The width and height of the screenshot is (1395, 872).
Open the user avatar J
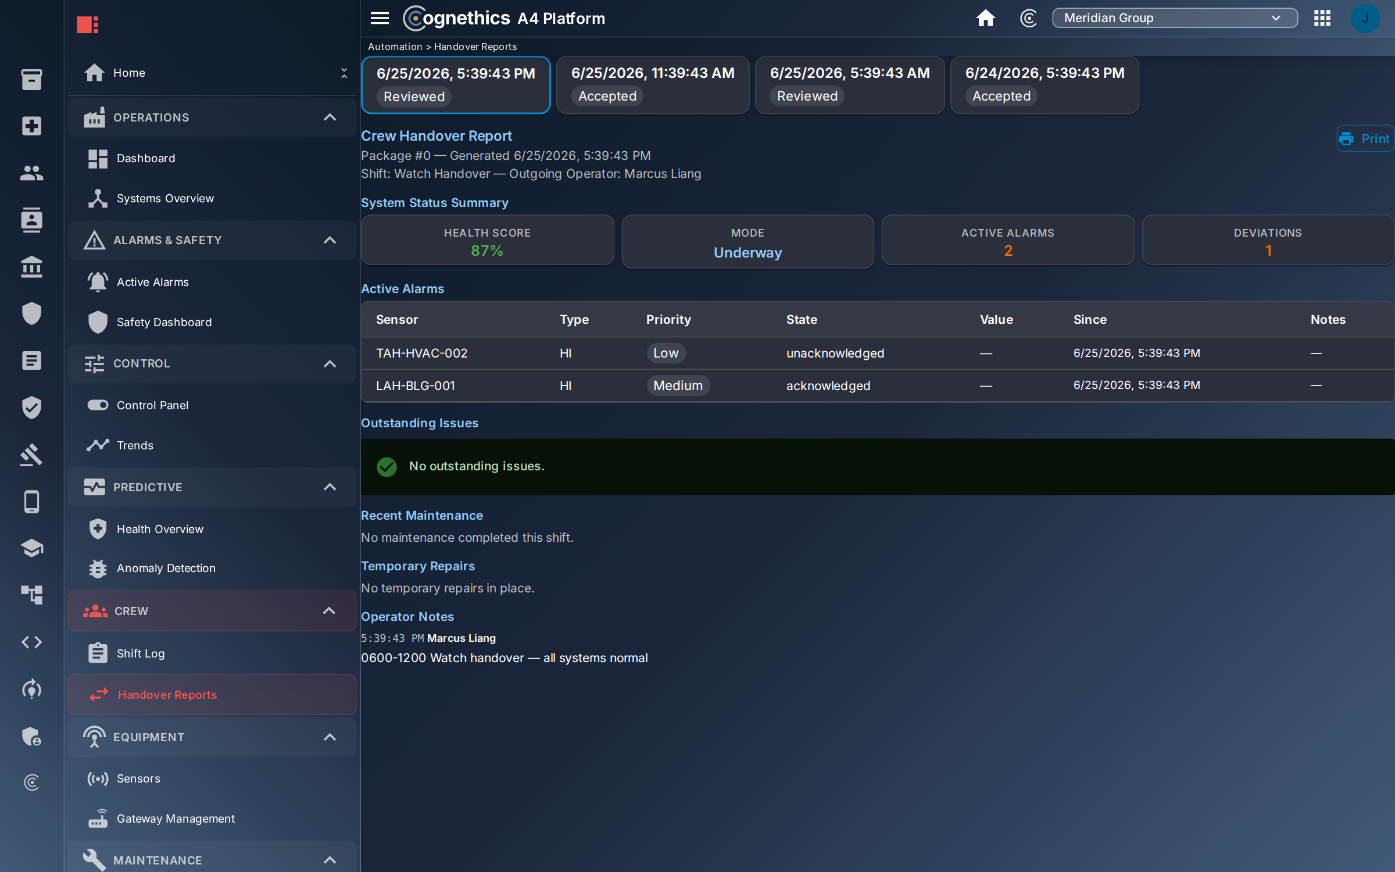coord(1364,18)
